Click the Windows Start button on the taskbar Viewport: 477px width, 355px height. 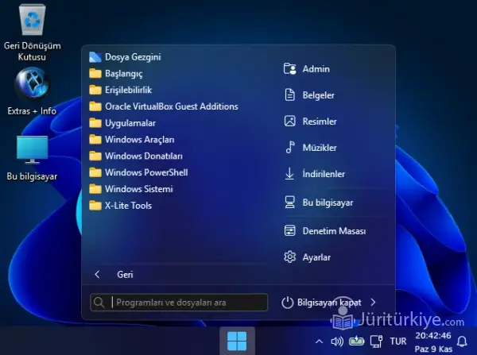[237, 341]
